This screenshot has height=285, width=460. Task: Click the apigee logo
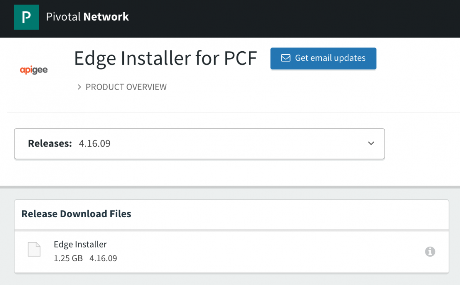34,70
